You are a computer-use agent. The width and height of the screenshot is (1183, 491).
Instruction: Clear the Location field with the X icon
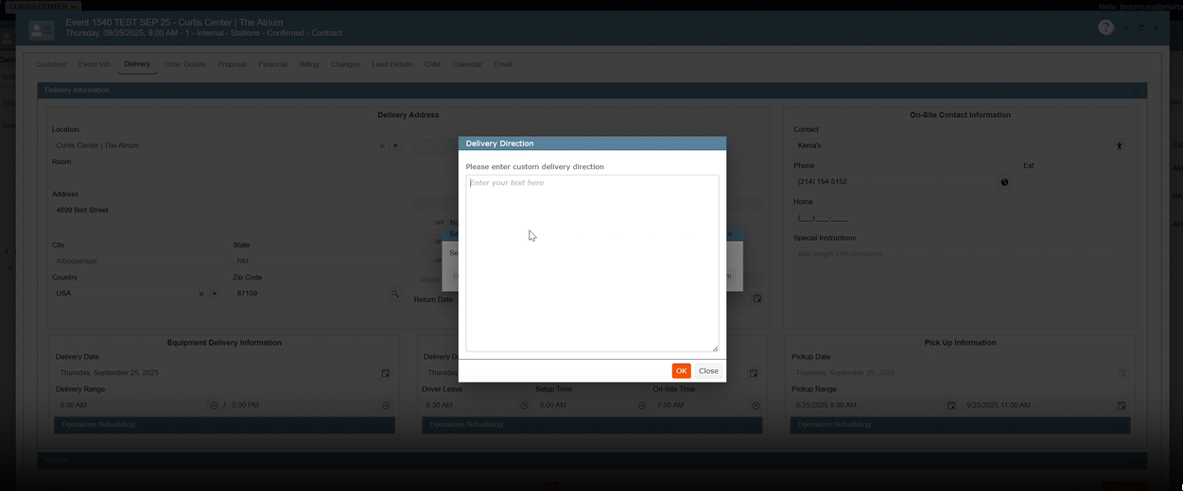pyautogui.click(x=382, y=146)
